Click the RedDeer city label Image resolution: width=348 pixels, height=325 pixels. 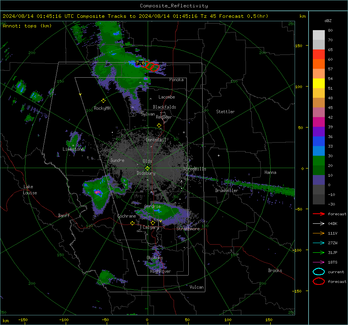[164, 117]
